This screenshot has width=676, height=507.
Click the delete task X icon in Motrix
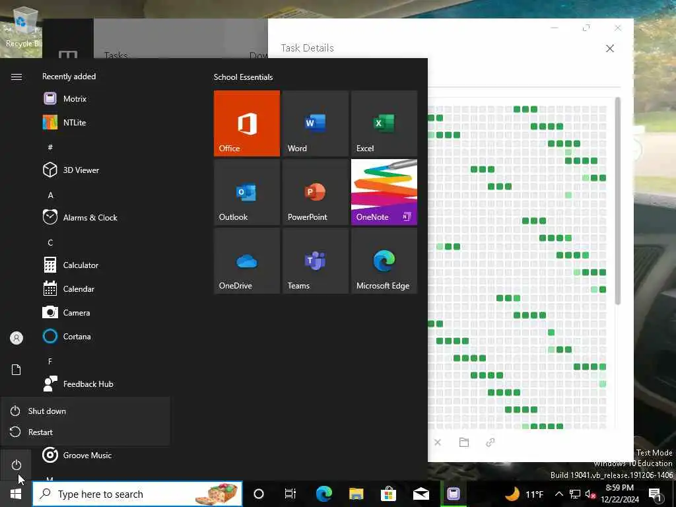(x=438, y=442)
